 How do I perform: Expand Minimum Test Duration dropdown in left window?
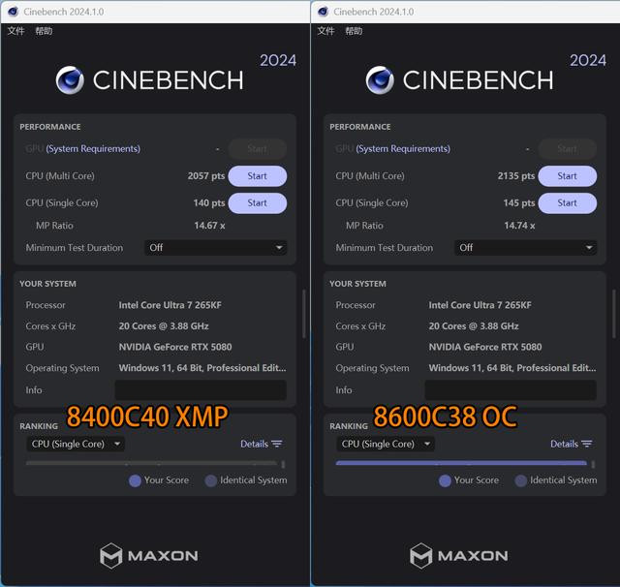(215, 248)
